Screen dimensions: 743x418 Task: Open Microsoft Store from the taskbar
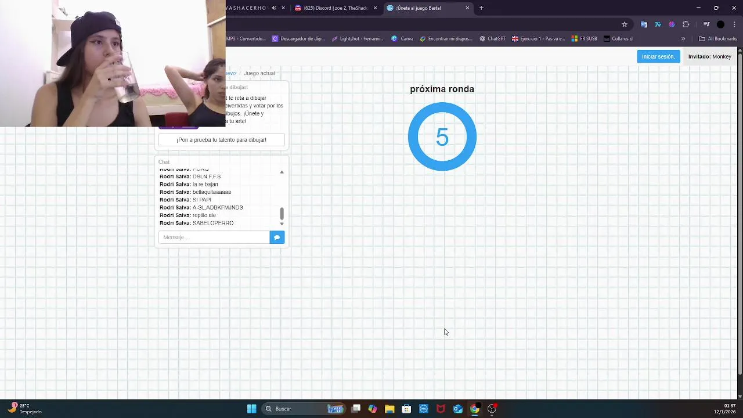(x=406, y=409)
